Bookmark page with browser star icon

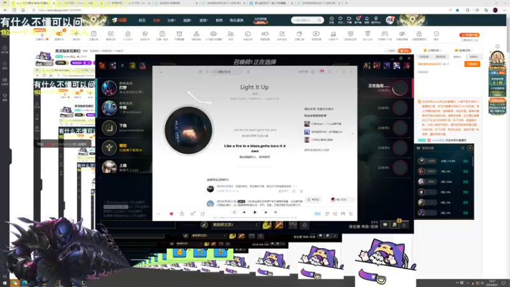[457, 10]
